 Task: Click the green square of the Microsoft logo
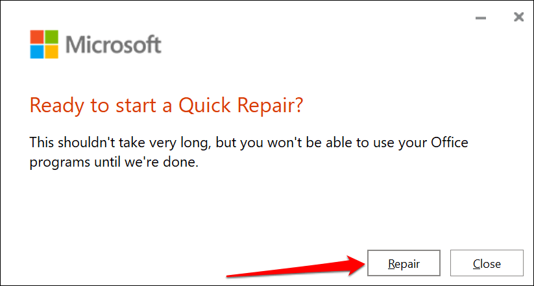coord(53,36)
